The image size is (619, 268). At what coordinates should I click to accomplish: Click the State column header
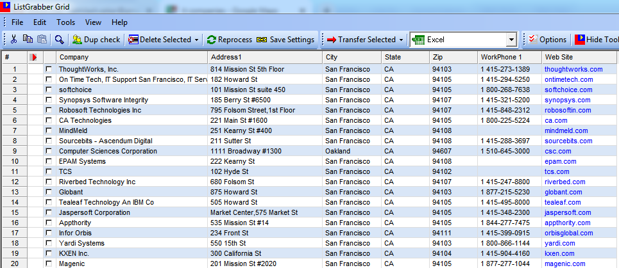tap(405, 58)
